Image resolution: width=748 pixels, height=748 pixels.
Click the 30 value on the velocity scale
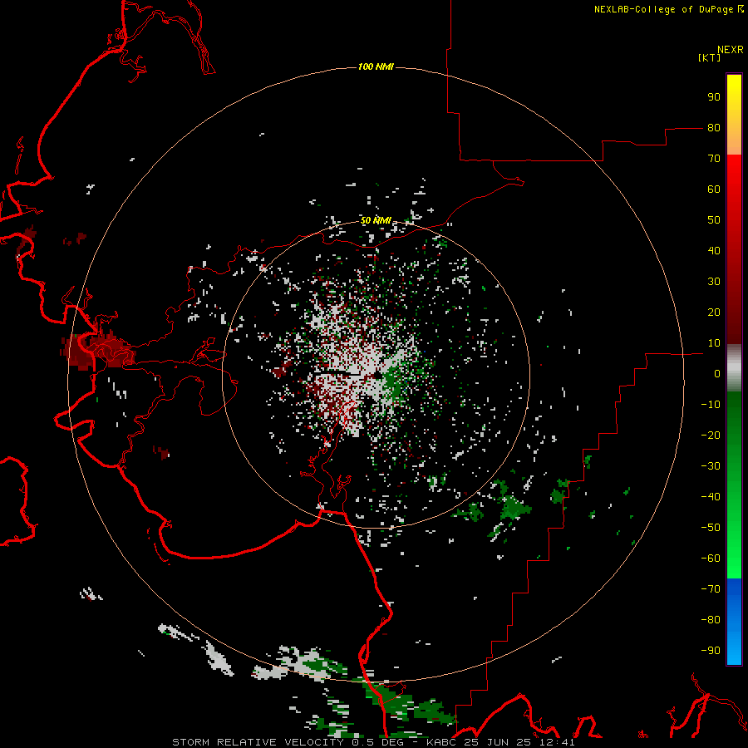point(714,282)
